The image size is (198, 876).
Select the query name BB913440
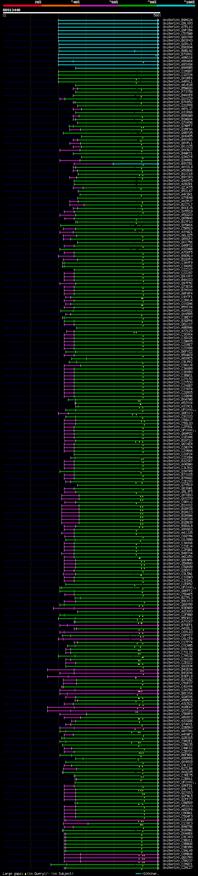(11, 10)
